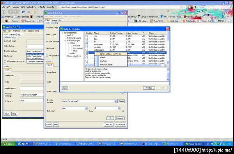Click the updater list vertical scrollbar thumb
The image size is (234, 154).
[x=168, y=37]
